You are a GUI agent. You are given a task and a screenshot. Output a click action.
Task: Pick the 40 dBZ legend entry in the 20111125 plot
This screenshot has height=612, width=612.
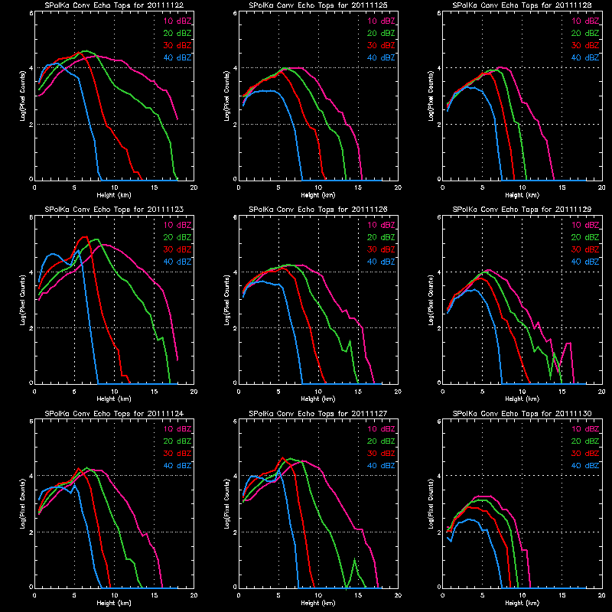point(381,58)
